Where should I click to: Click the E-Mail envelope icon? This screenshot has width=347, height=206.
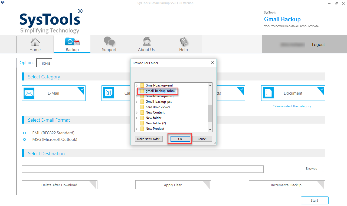pos(29,93)
